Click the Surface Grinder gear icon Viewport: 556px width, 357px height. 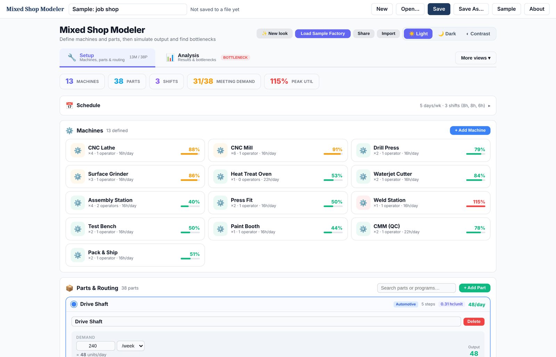pyautogui.click(x=78, y=176)
